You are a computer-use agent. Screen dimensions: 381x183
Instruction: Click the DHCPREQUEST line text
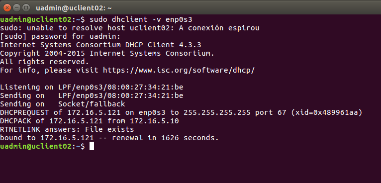pyautogui.click(x=181, y=112)
